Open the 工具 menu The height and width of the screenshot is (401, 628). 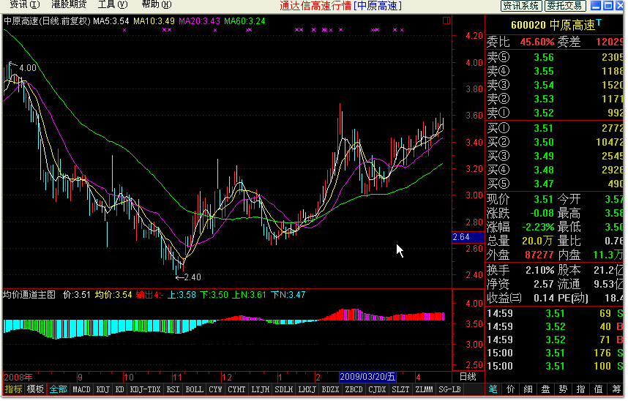tap(113, 4)
